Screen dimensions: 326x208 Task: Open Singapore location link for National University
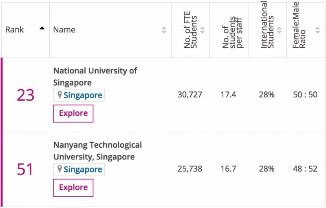[x=83, y=95]
